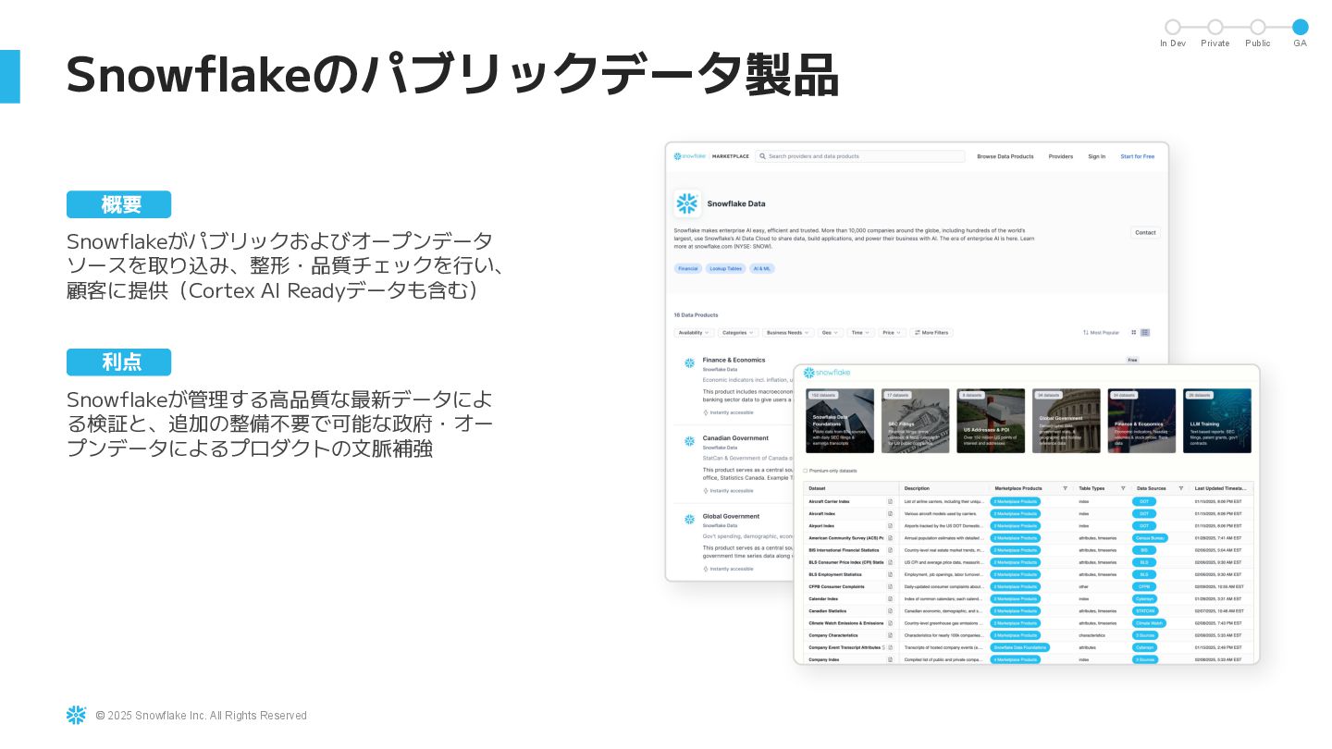Open the Finance & Economics dataset card

pos(1141,421)
